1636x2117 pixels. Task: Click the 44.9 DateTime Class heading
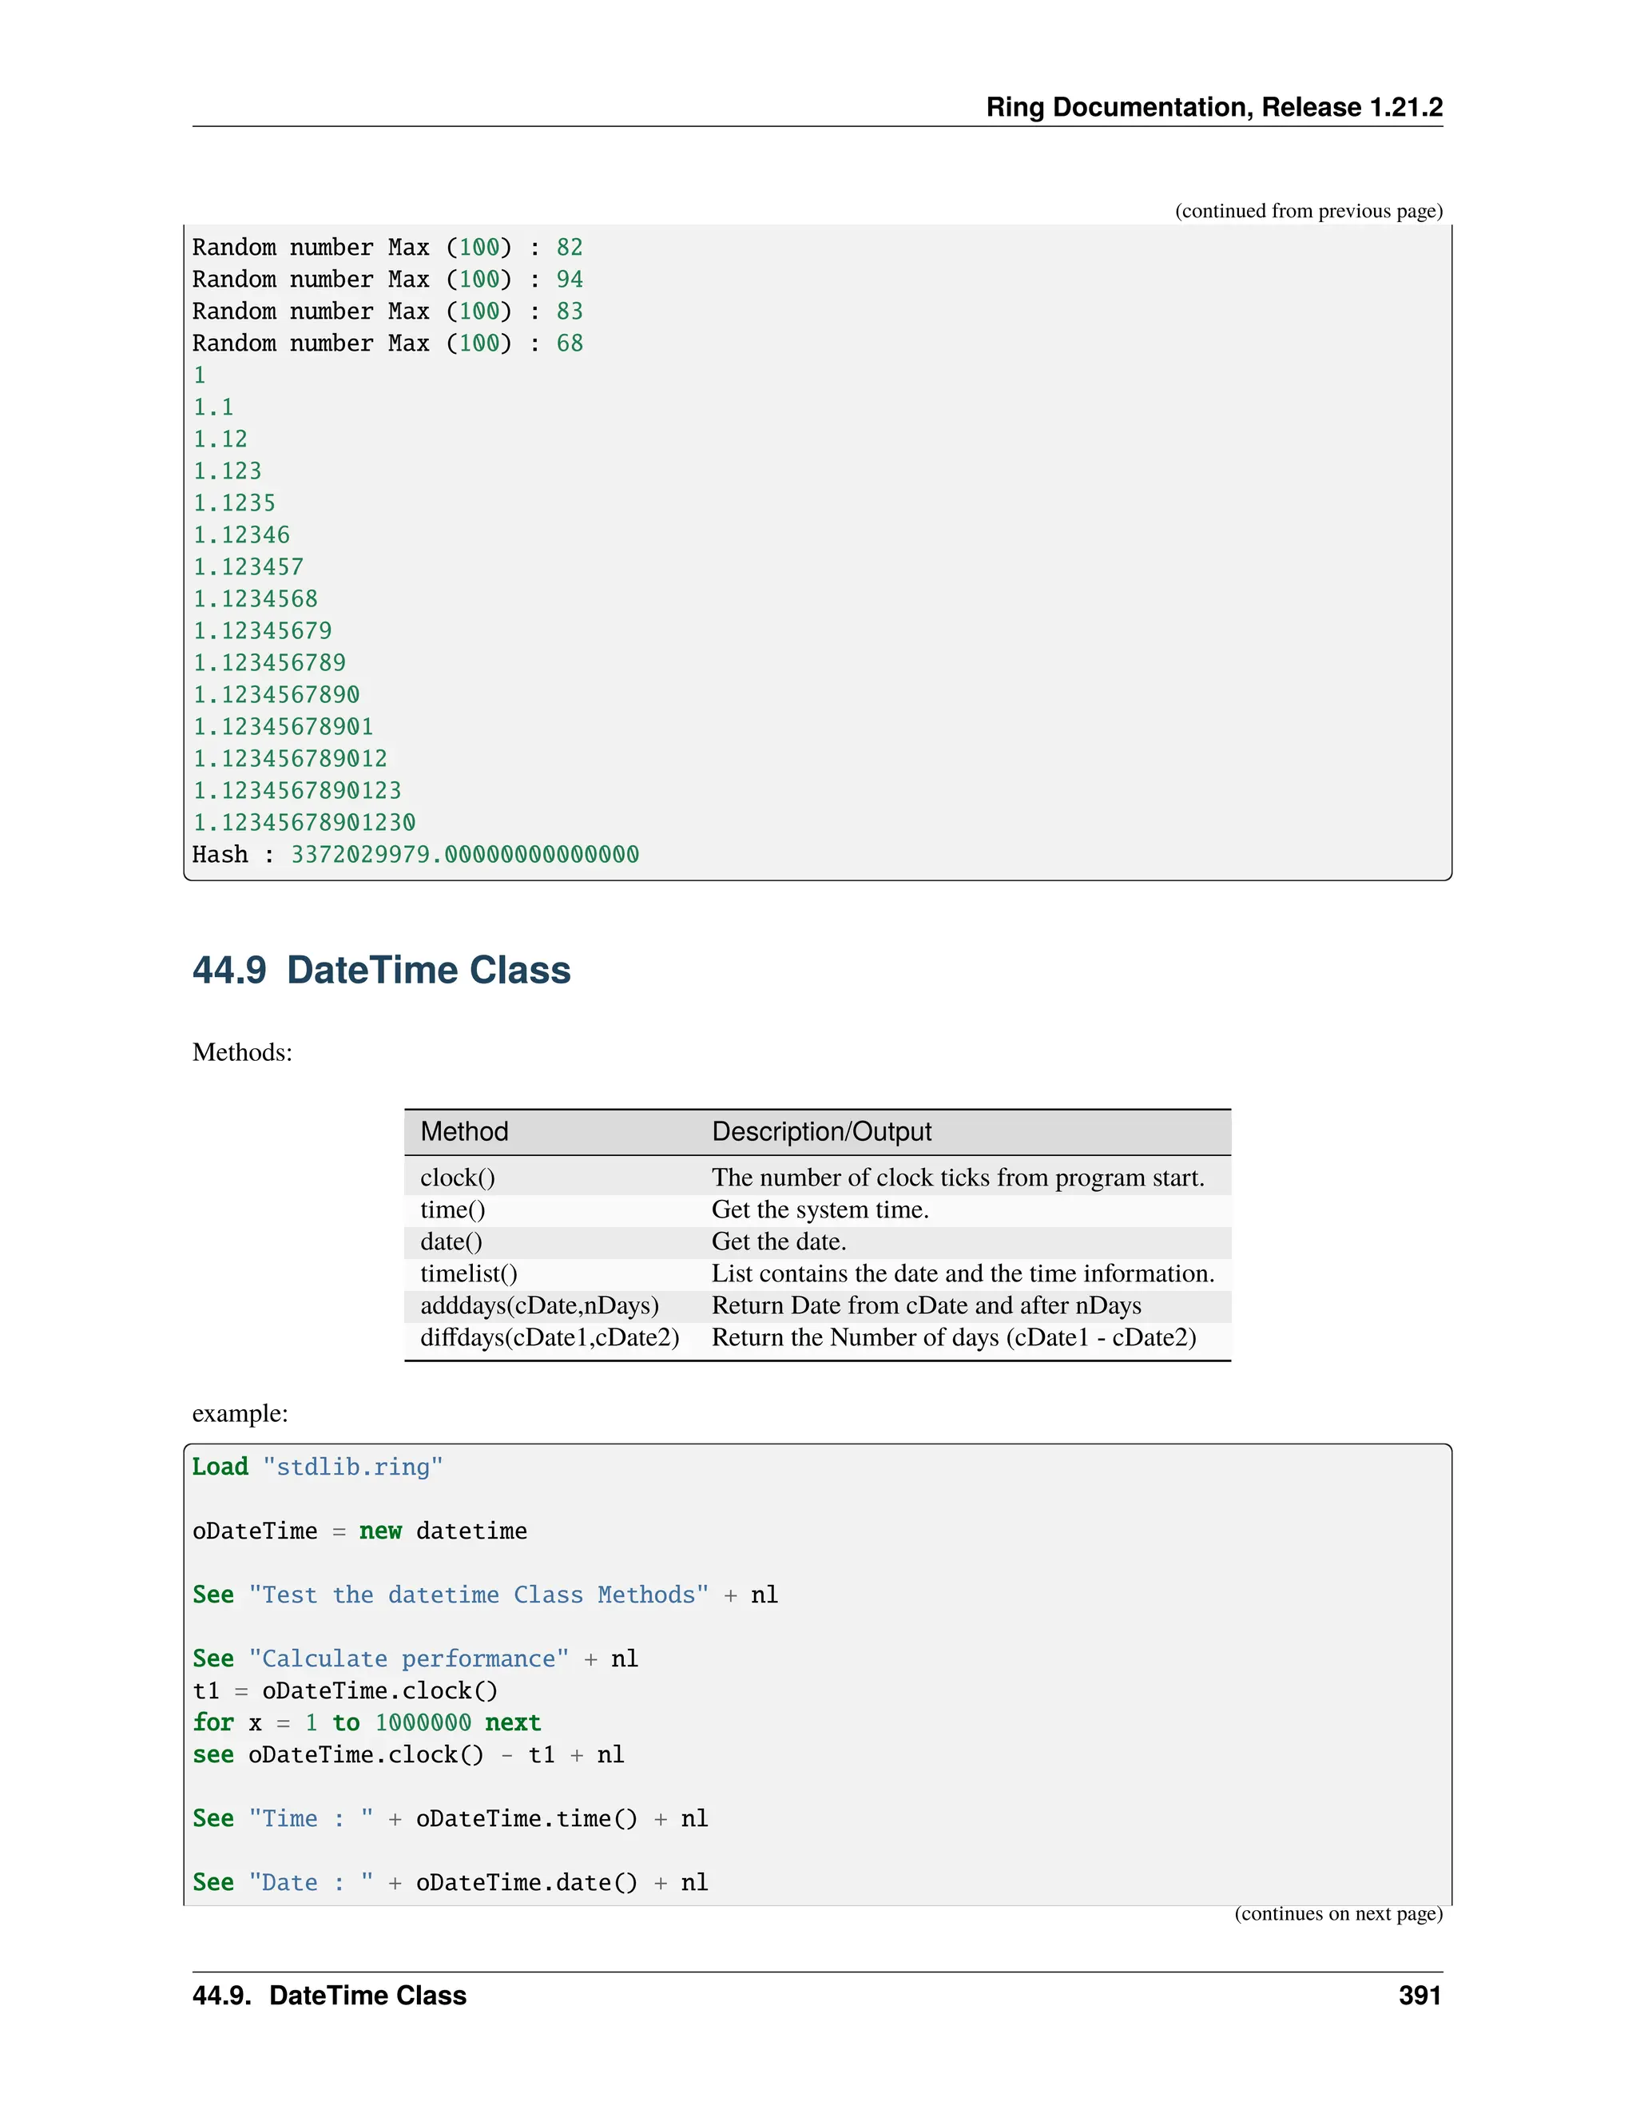tap(381, 971)
